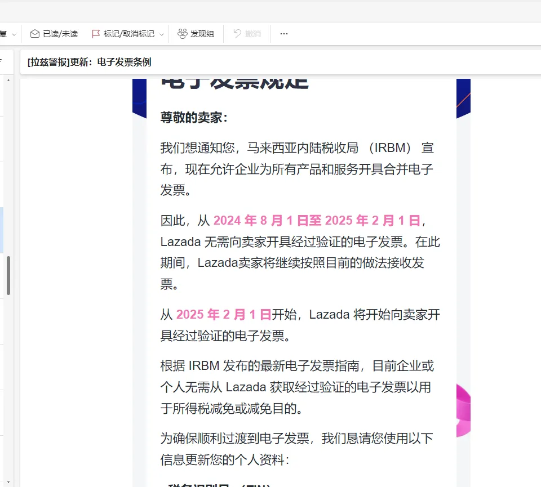Screen dimensions: 541x487
Task: Click the 发现组 button label
Action: [202, 34]
